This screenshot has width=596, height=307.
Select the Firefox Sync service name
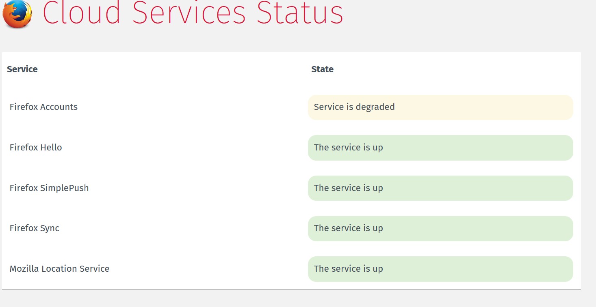tap(35, 228)
